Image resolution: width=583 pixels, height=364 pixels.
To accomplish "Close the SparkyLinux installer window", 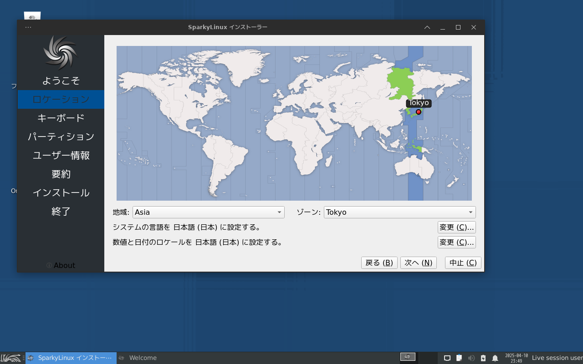I will click(474, 27).
